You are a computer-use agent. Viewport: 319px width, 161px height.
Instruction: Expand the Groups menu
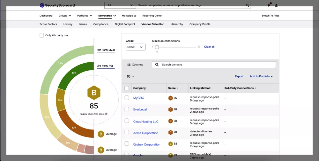[x=65, y=16]
